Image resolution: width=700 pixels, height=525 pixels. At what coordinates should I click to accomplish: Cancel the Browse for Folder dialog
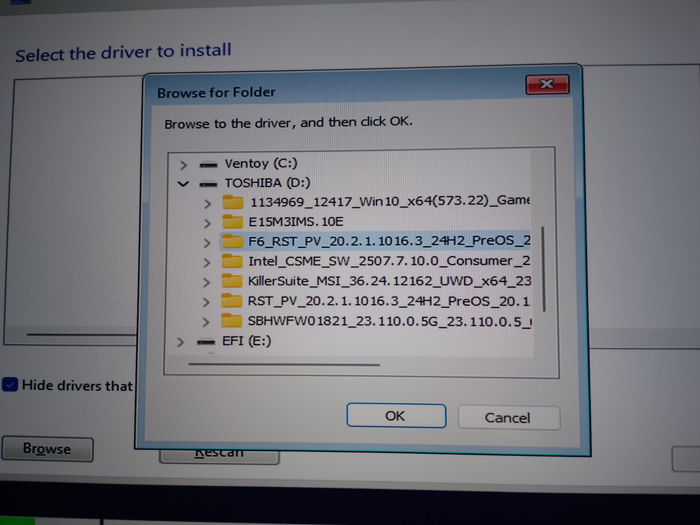508,418
